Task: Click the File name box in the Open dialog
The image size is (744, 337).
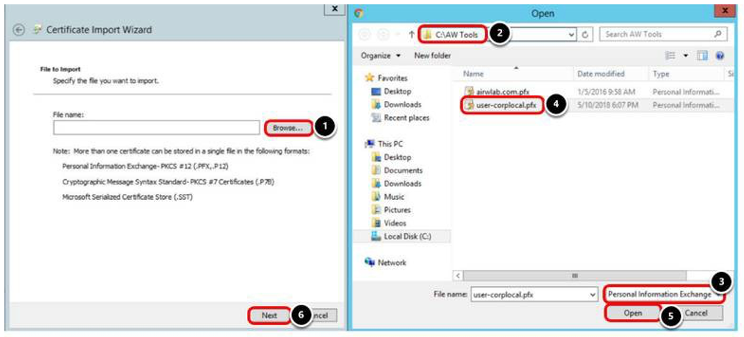Action: 530,295
